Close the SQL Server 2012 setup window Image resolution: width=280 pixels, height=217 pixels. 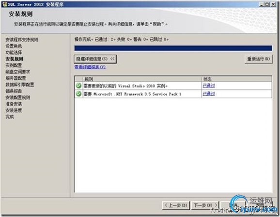273,4
